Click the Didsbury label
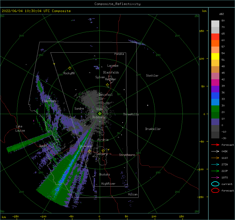The width and height of the screenshot is (235, 220). 98,117
